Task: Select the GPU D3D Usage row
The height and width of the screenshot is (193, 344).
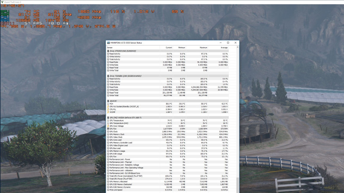Action: tap(167, 154)
